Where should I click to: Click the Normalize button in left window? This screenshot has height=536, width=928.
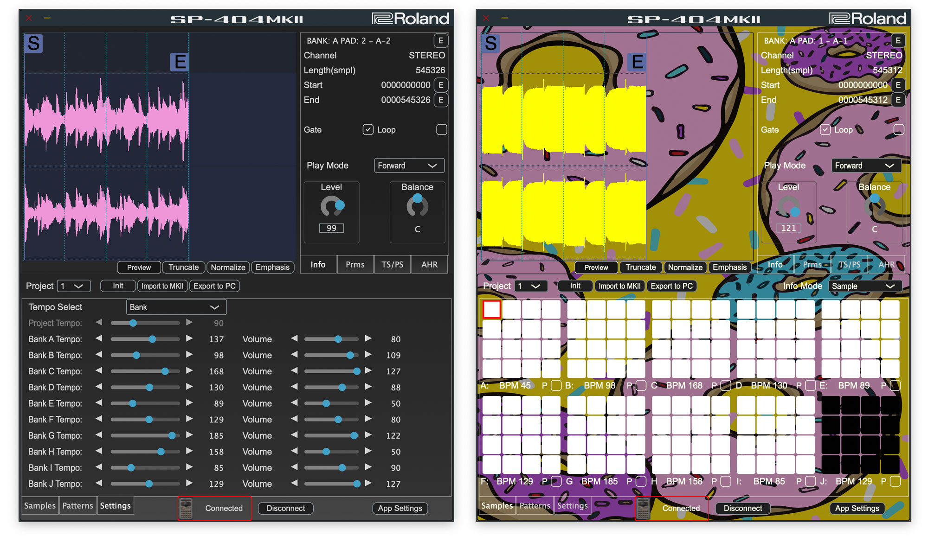pyautogui.click(x=228, y=268)
